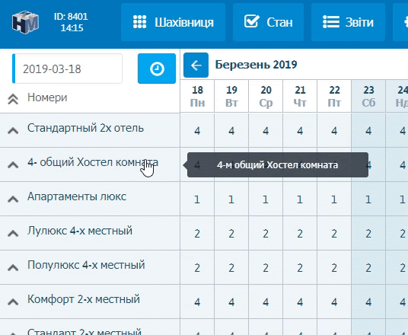Click the date field 2019-03-18

68,69
